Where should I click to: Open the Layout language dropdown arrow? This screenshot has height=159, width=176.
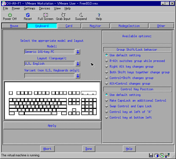78,64
